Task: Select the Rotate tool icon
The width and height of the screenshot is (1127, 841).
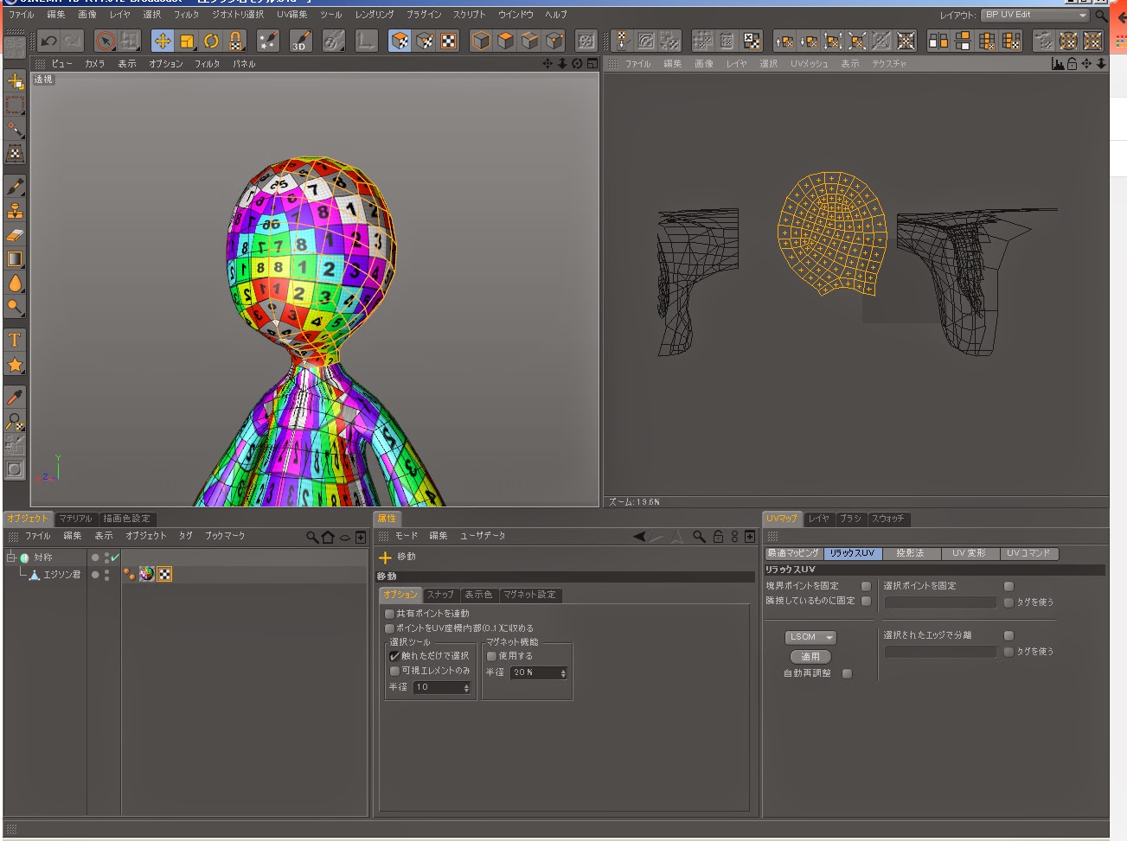Action: [x=211, y=41]
